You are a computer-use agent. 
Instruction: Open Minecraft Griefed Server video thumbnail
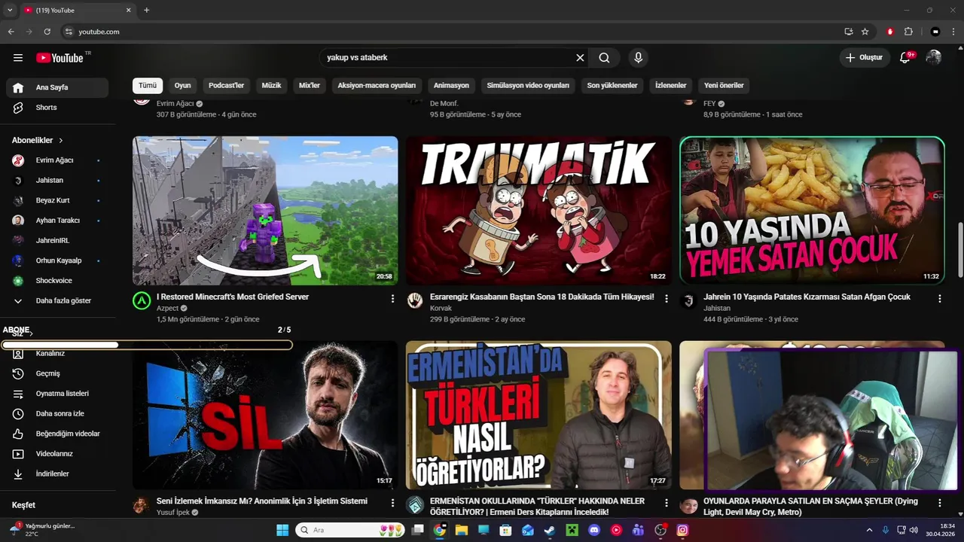point(265,211)
